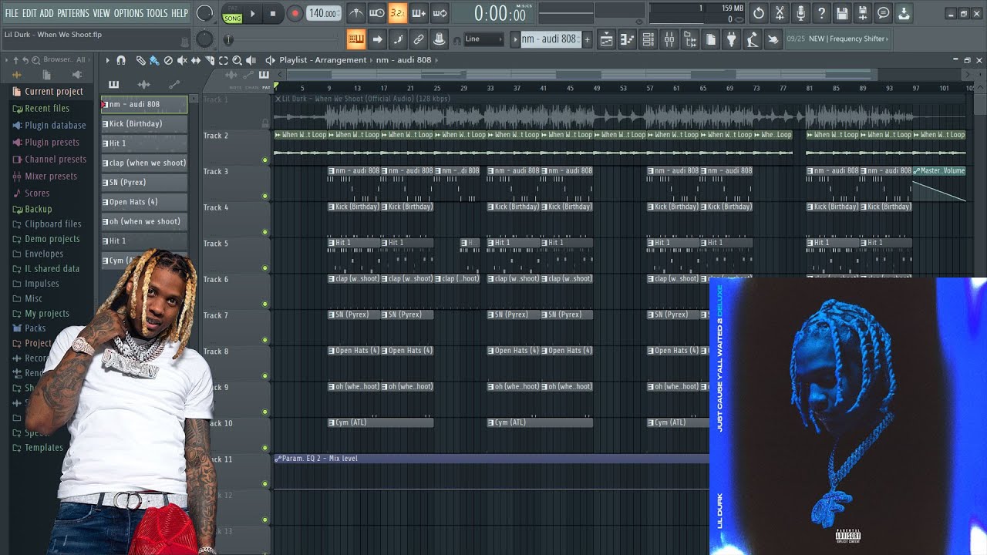
Task: Expand the Mixer presets browser folder
Action: click(51, 177)
